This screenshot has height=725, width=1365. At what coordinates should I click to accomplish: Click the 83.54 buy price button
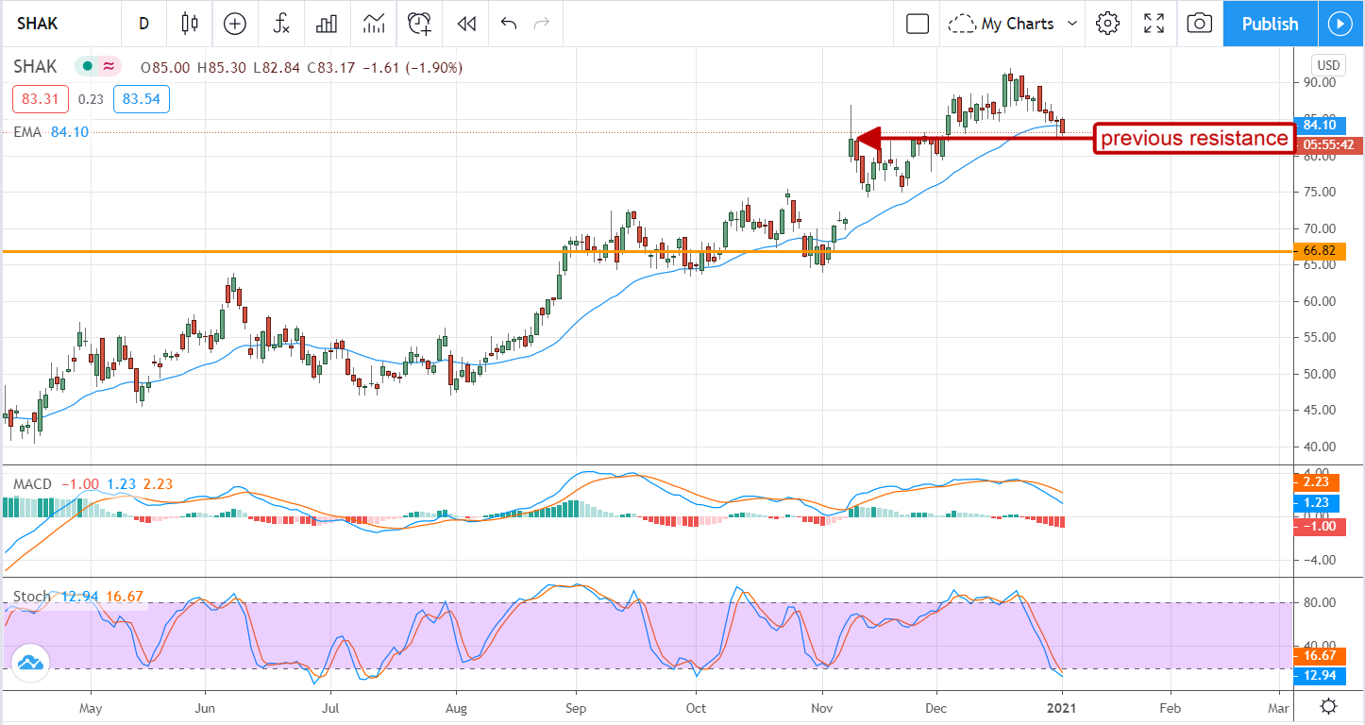point(141,98)
